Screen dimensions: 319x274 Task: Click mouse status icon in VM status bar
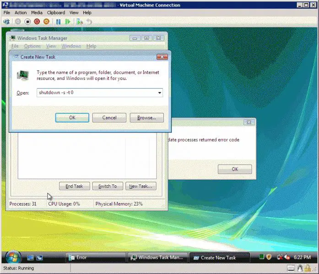point(300,269)
